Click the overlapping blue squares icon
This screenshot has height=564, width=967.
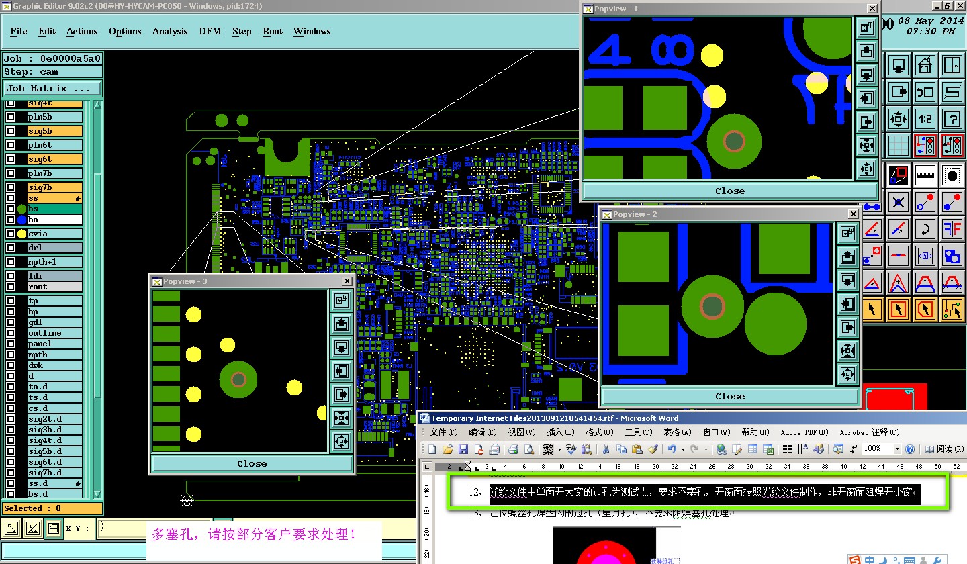tap(952, 255)
